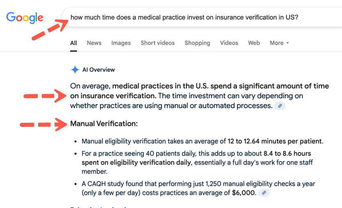The width and height of the screenshot is (342, 208).
Task: Switch to the Shopping tab
Action: coord(197,43)
